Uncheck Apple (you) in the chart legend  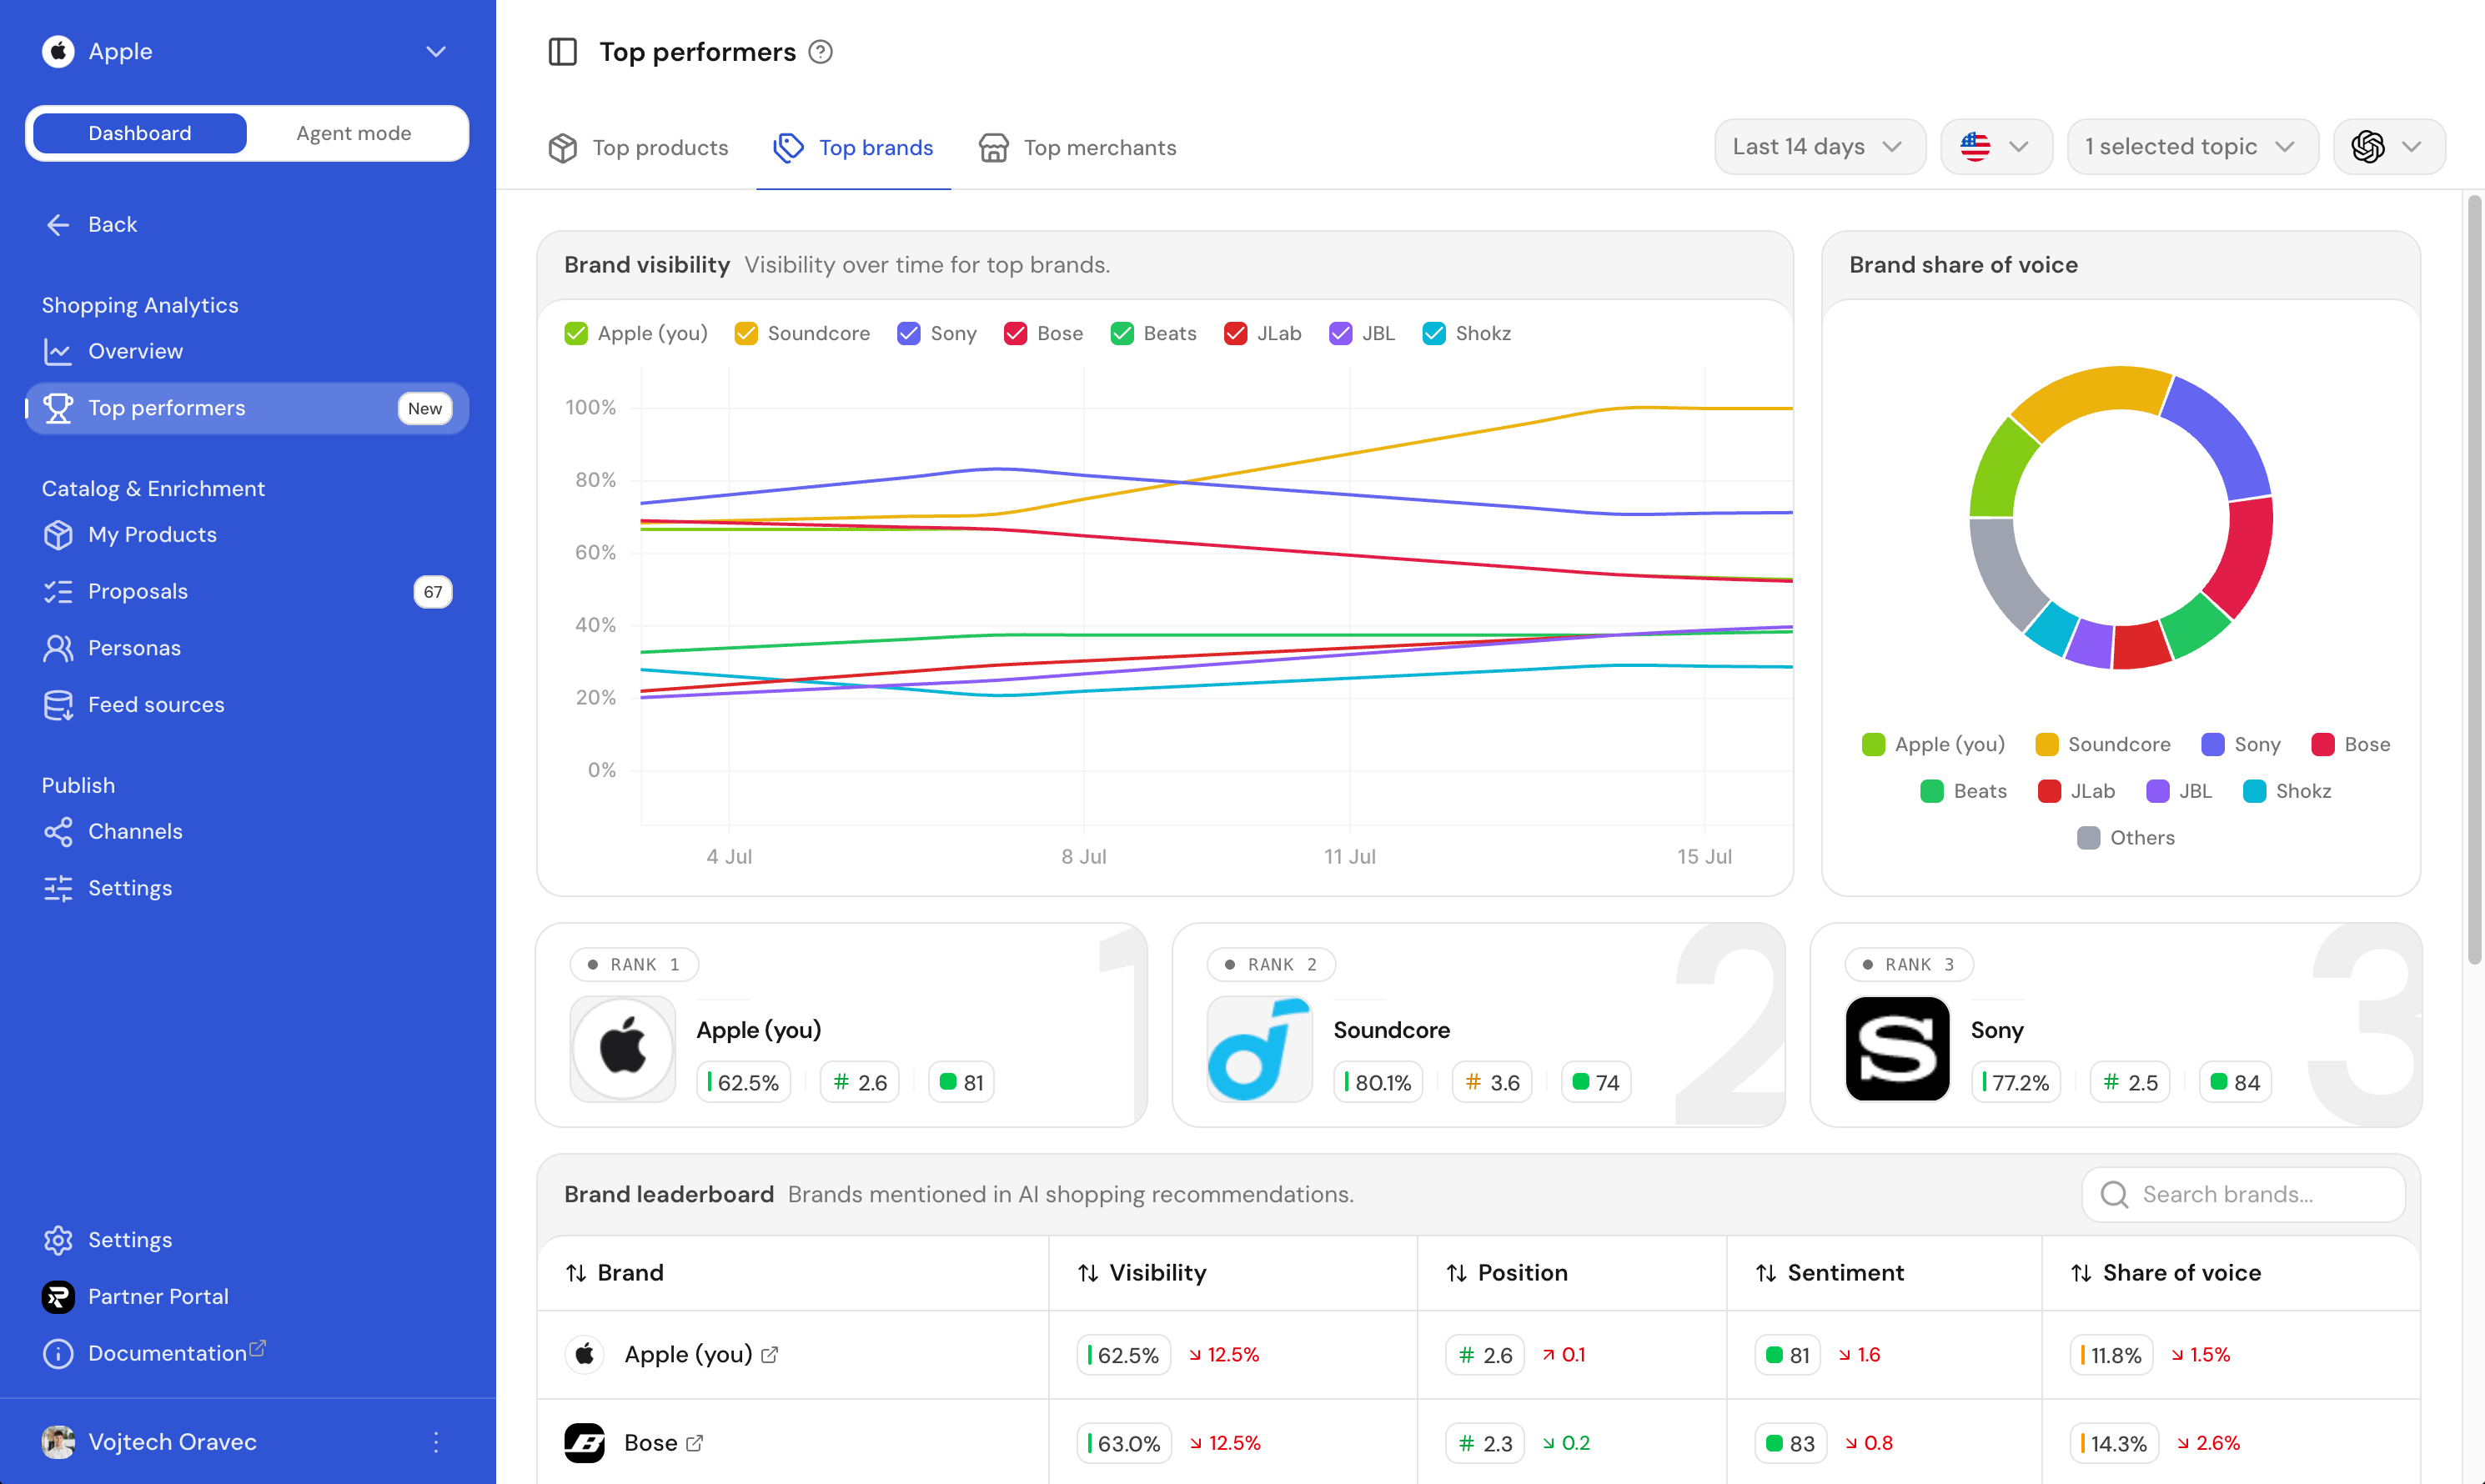(576, 334)
